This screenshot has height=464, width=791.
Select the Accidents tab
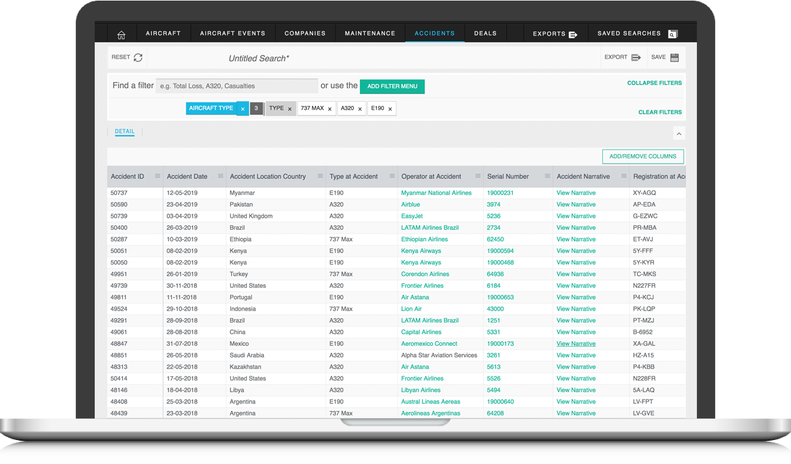pos(434,33)
